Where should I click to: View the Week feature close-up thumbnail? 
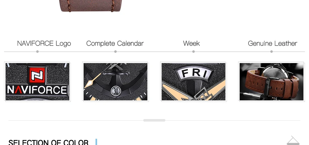click(194, 82)
